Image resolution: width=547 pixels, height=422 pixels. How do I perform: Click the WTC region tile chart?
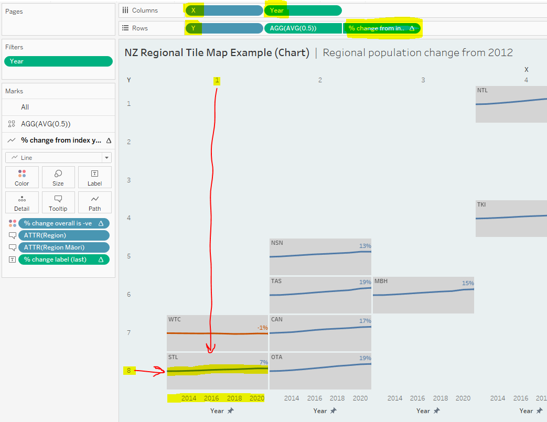coord(217,333)
